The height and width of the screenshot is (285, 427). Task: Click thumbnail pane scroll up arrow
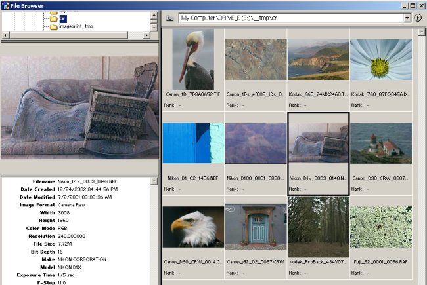pos(422,32)
